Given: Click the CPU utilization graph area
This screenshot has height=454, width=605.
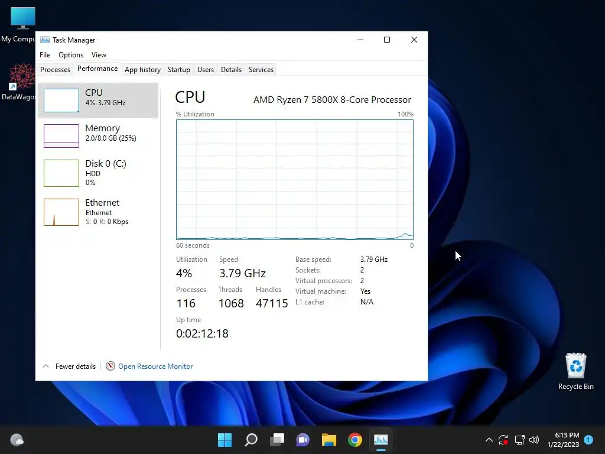Looking at the screenshot, I should 294,180.
